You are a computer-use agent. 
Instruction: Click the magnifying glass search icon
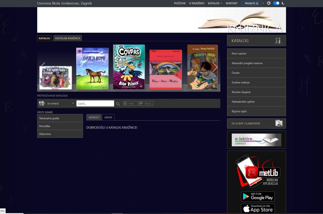click(118, 103)
